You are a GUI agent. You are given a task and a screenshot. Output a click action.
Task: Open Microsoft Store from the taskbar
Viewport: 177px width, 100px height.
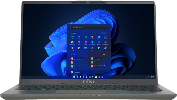pos(96,77)
